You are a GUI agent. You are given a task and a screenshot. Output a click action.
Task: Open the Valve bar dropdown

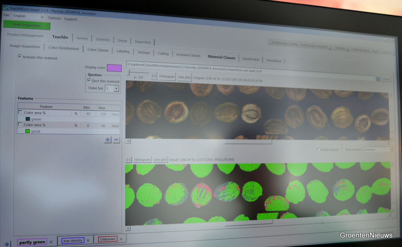117,89
